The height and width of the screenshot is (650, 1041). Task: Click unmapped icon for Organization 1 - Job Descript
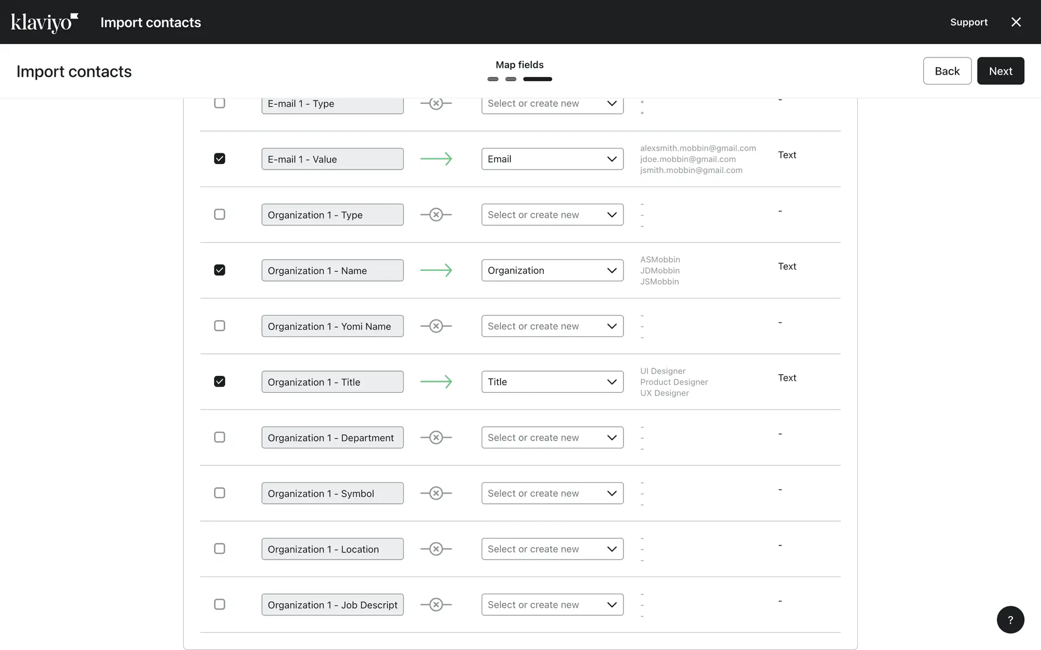click(x=436, y=604)
